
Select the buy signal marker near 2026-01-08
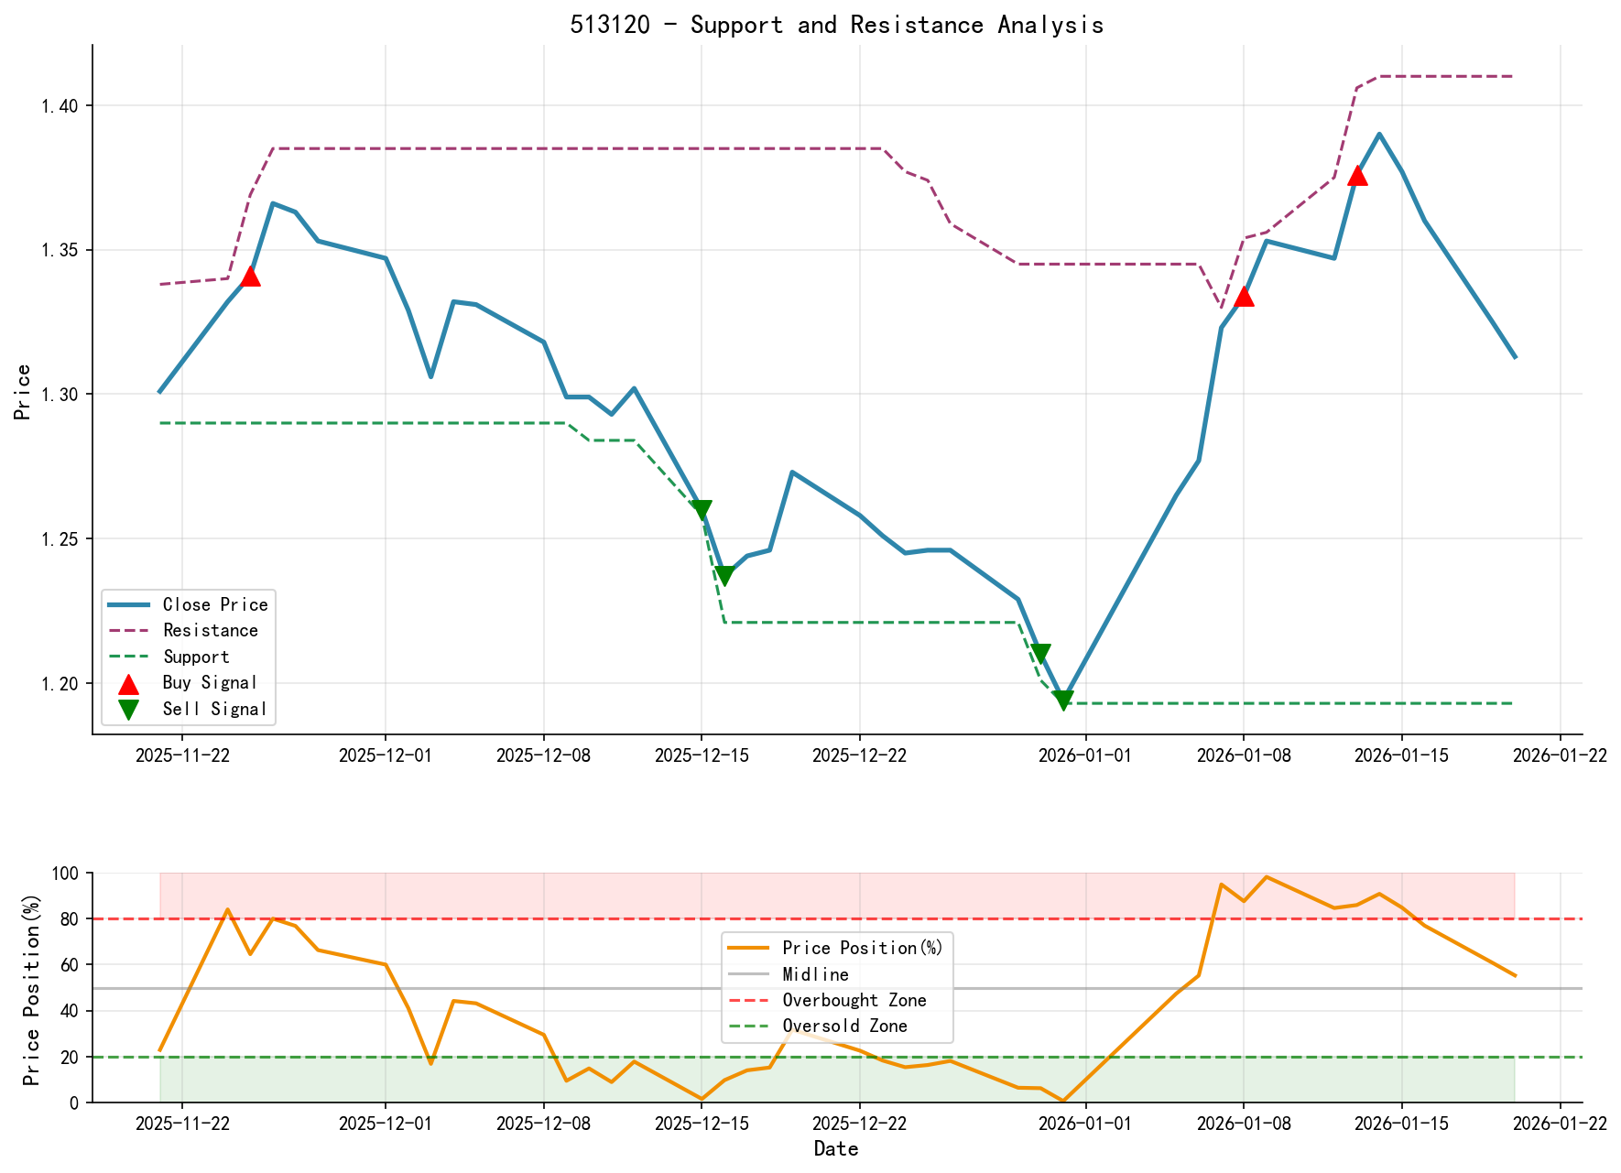pyautogui.click(x=1244, y=296)
